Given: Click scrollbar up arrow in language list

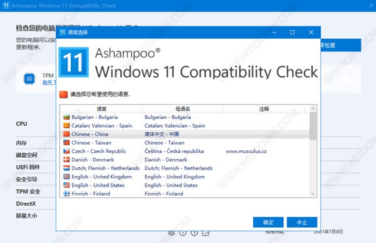Looking at the screenshot, I should [x=313, y=109].
